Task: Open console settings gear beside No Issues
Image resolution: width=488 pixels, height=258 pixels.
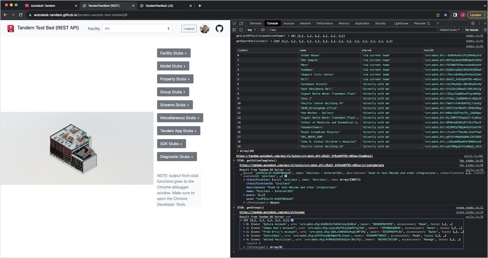Action: coord(485,30)
